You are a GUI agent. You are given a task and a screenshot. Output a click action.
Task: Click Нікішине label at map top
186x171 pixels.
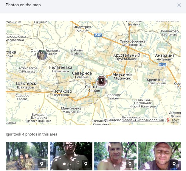41,22
